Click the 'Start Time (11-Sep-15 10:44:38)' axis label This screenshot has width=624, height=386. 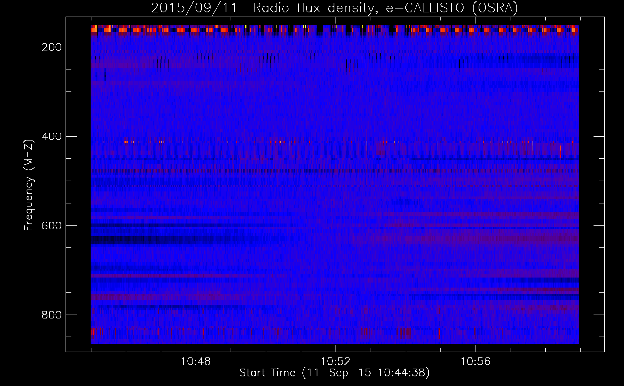tap(334, 373)
